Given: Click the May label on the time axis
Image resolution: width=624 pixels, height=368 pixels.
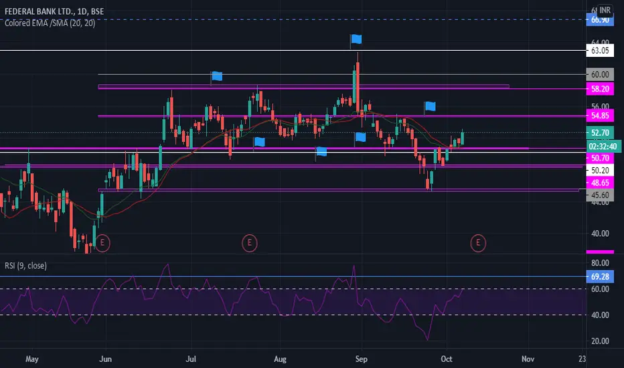Looking at the screenshot, I should 32,359.
